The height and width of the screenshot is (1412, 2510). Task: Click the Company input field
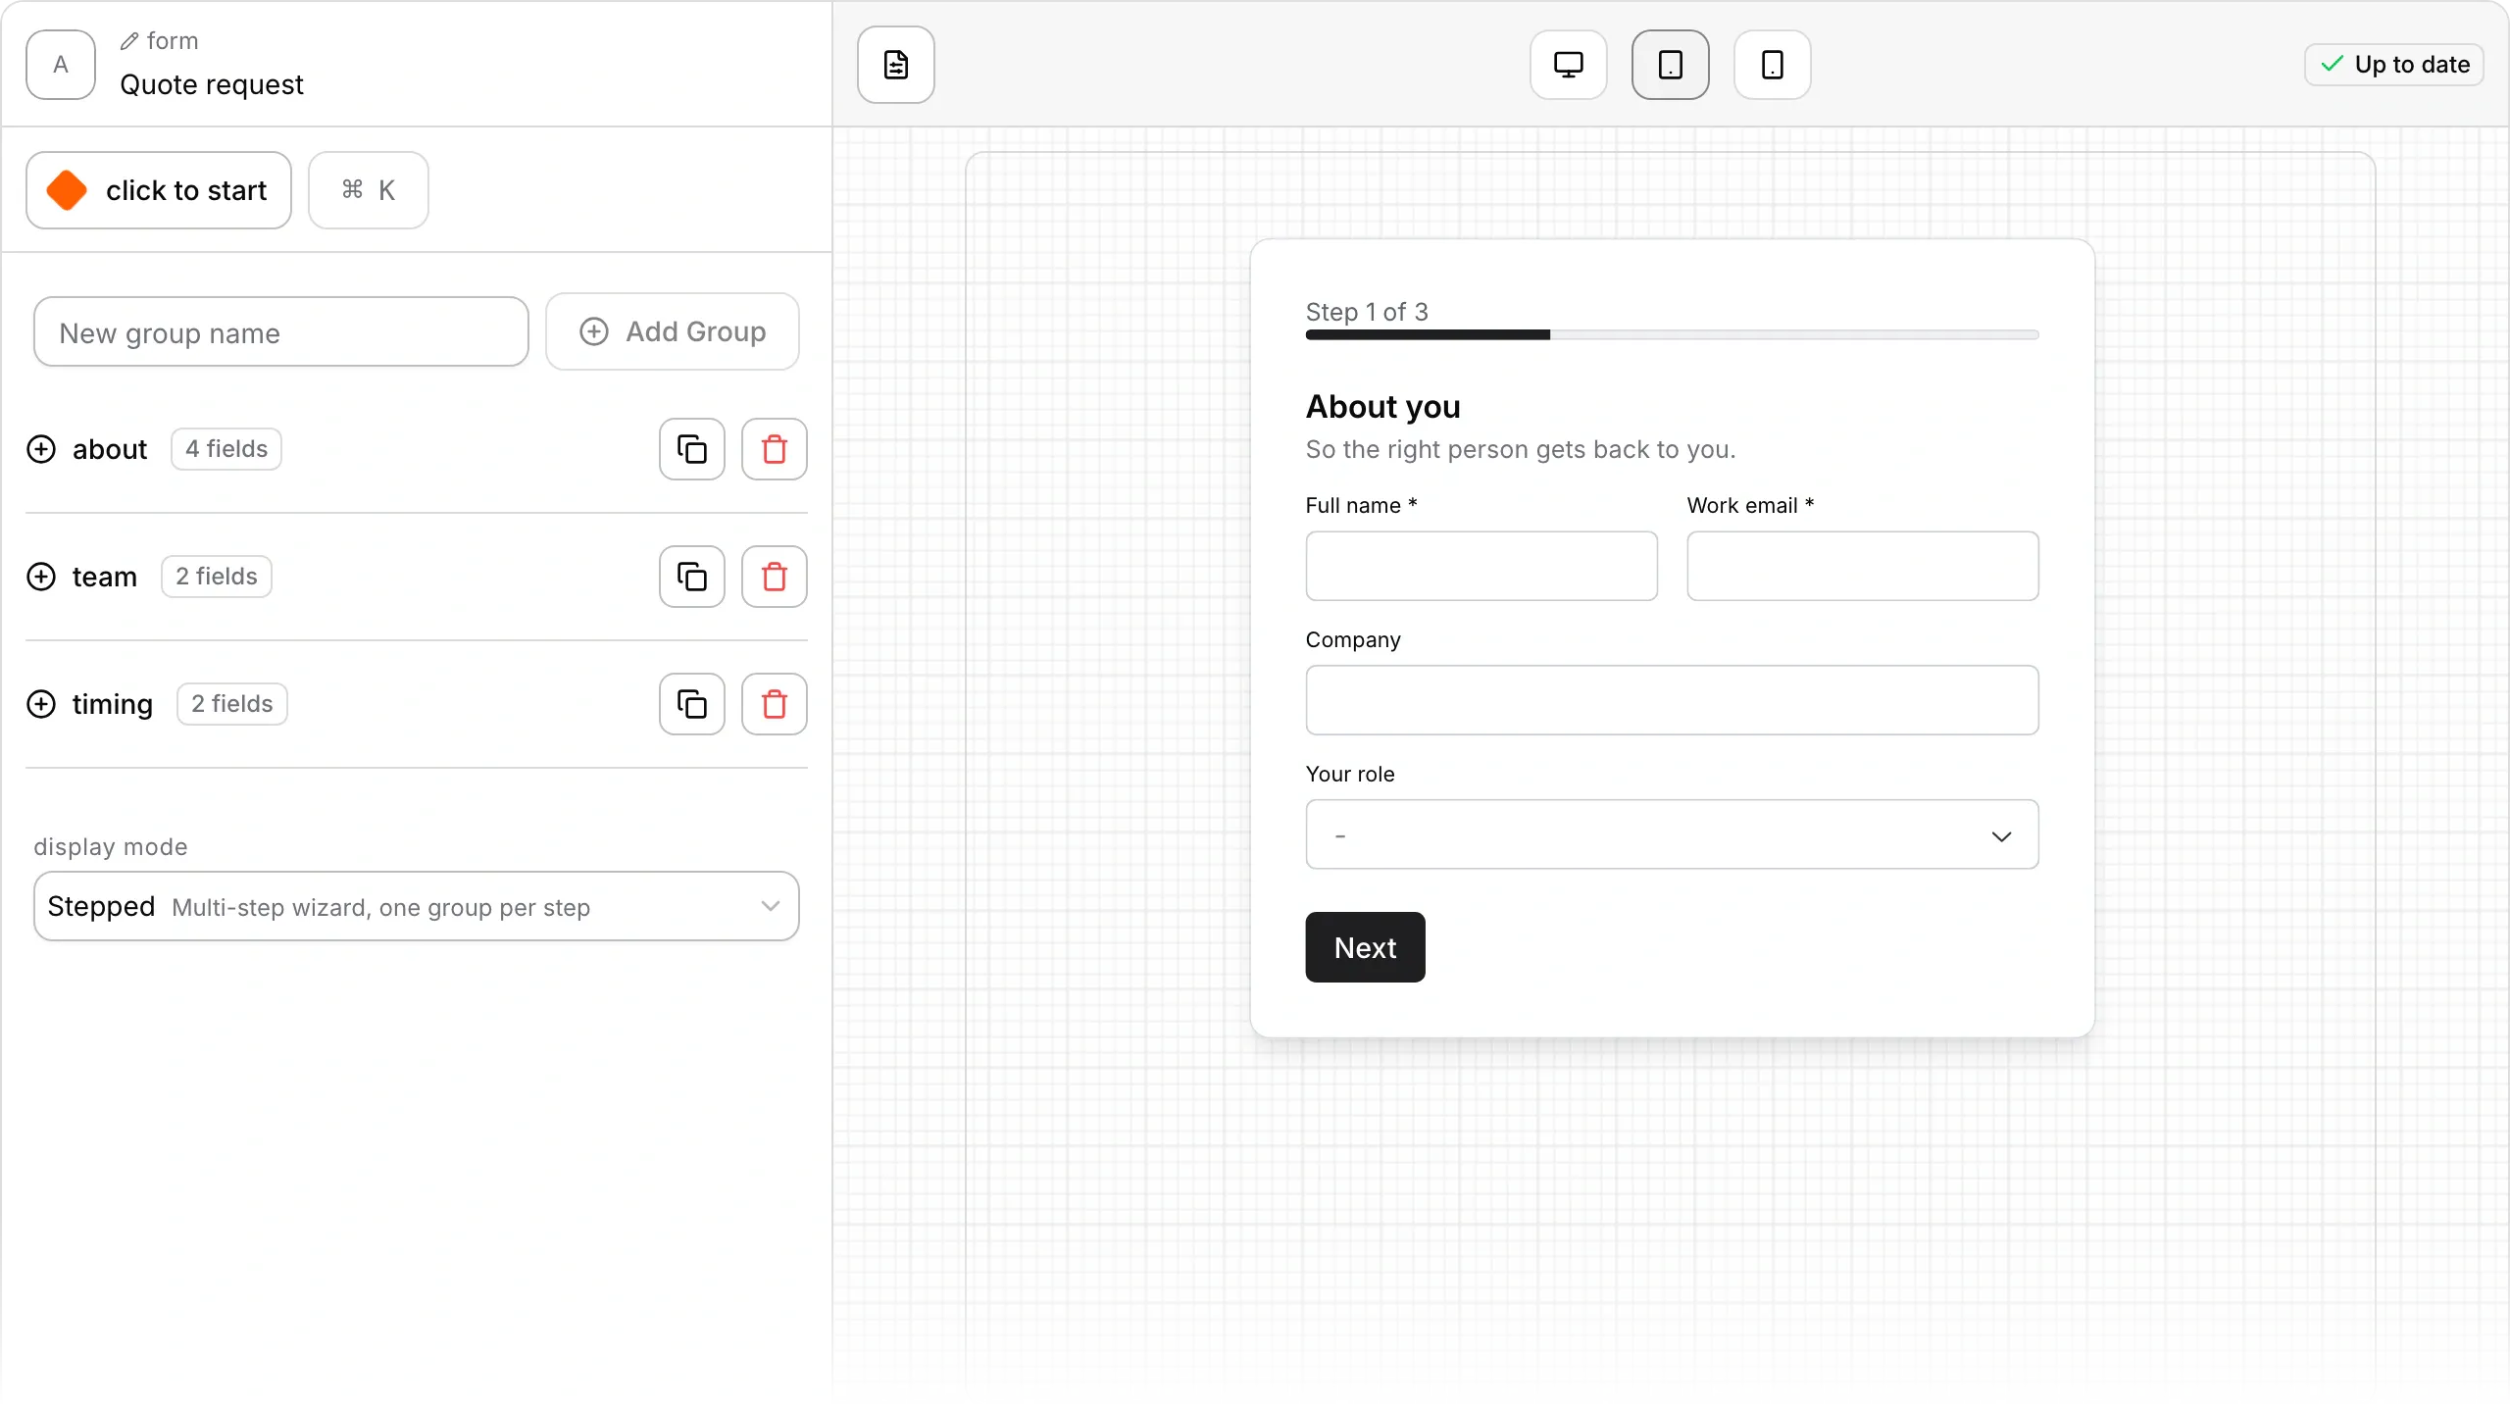(1672, 700)
